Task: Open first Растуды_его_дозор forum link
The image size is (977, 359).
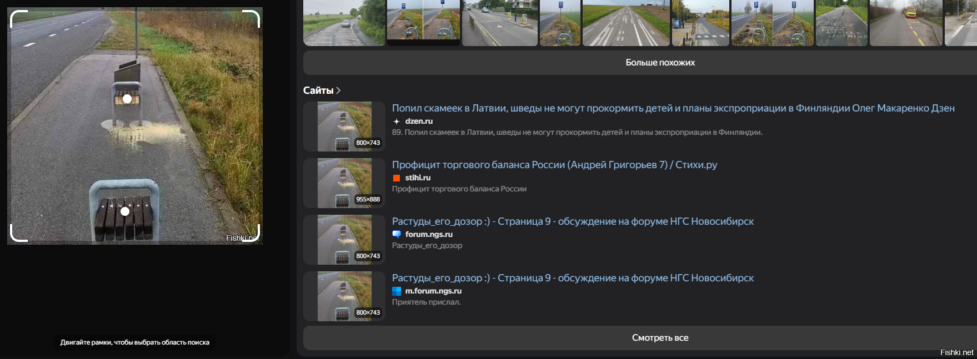Action: [573, 221]
